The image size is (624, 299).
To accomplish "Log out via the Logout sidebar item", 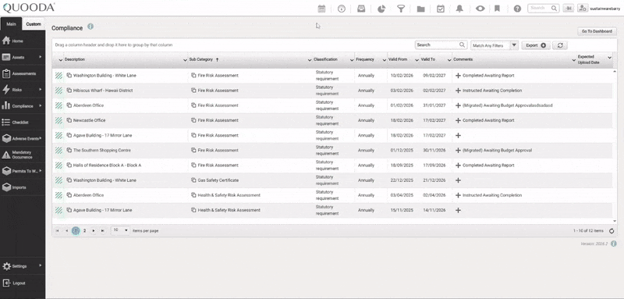I will 23,283.
